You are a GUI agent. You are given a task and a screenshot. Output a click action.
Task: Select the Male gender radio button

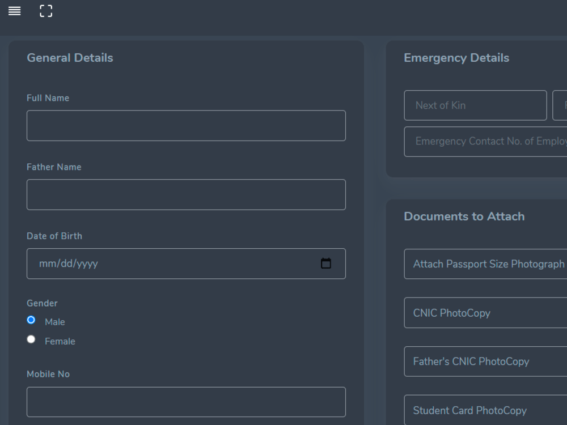pyautogui.click(x=31, y=320)
